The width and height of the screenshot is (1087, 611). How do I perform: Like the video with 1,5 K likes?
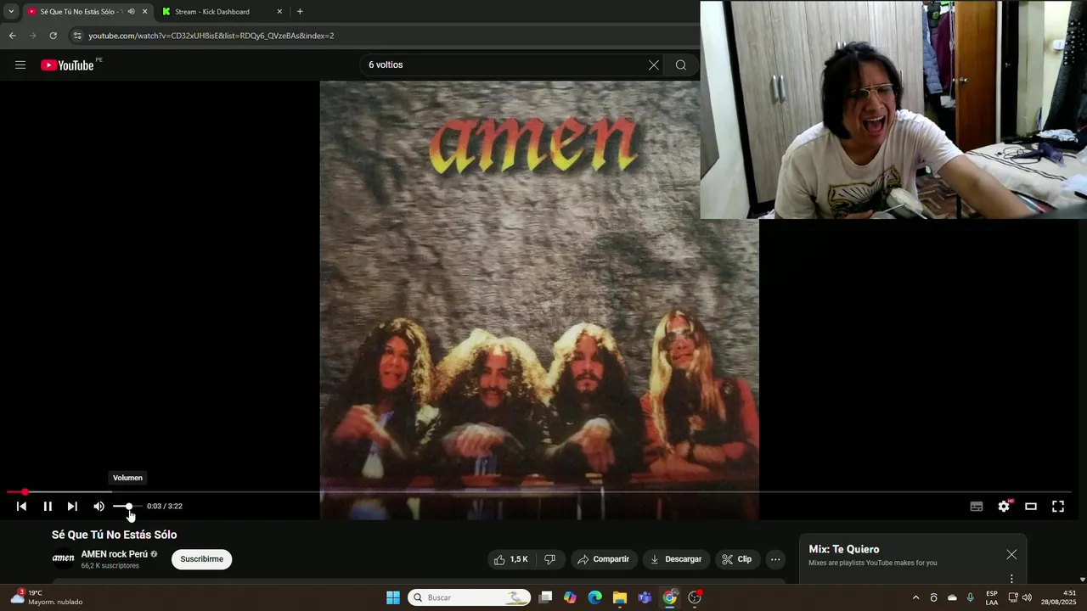click(511, 559)
